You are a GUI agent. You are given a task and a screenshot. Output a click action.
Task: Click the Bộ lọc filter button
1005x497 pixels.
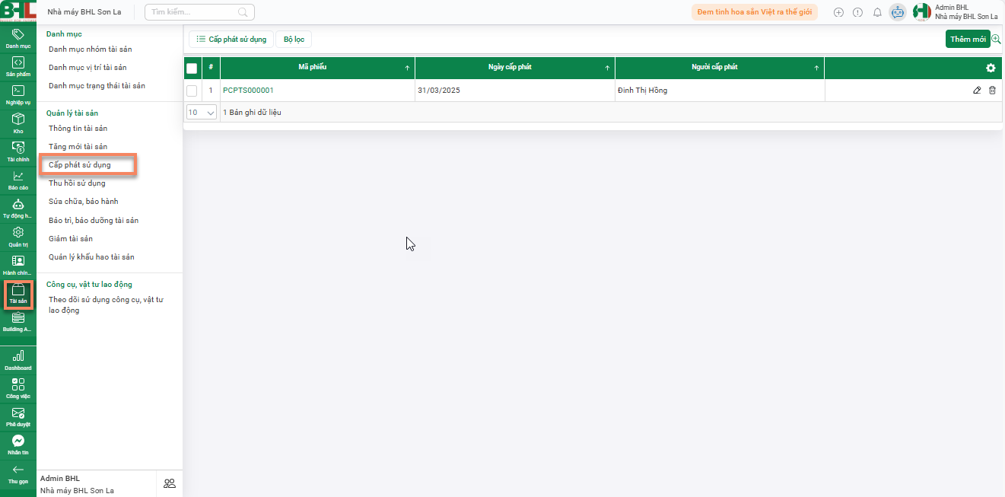(294, 39)
